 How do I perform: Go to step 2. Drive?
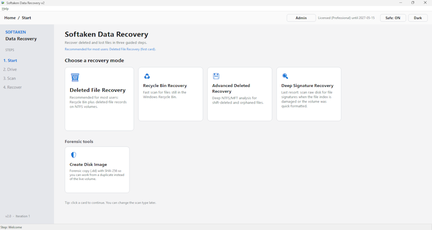click(10, 70)
